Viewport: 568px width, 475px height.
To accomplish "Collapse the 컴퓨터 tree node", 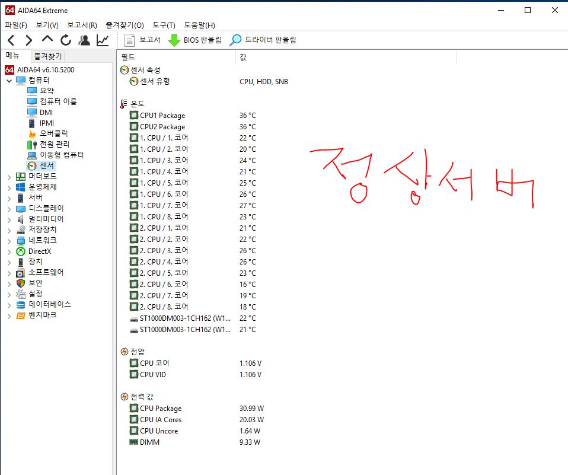I will [9, 81].
